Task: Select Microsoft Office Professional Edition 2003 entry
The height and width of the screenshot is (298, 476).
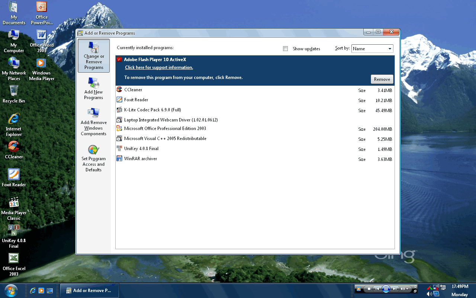Action: click(255, 129)
